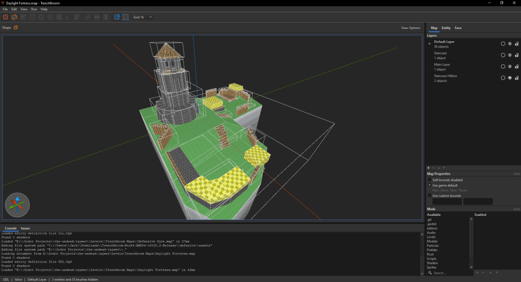Toggle the texture lock icon

click(117, 17)
